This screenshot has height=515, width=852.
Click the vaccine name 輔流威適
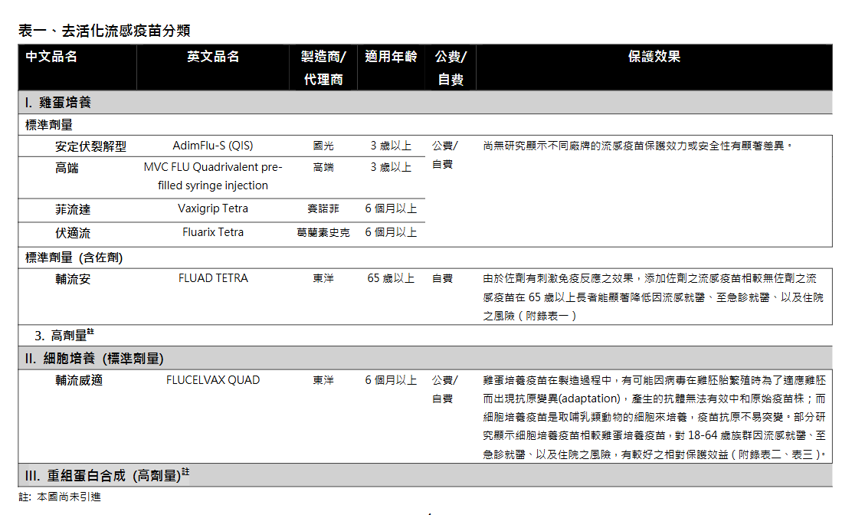[79, 380]
